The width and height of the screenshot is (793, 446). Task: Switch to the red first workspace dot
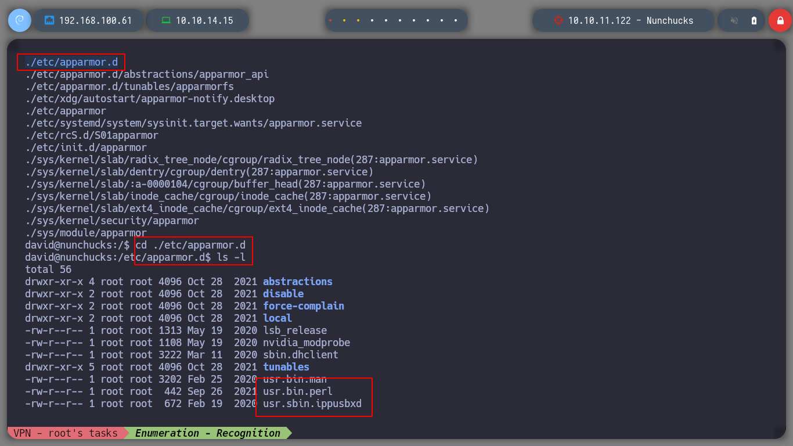[x=330, y=20]
